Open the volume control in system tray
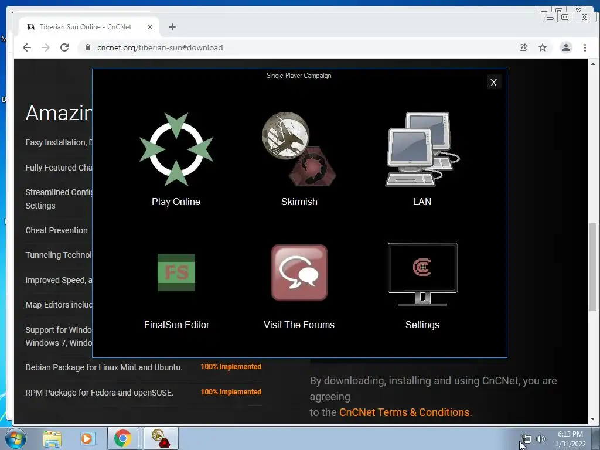600x450 pixels. pyautogui.click(x=541, y=439)
